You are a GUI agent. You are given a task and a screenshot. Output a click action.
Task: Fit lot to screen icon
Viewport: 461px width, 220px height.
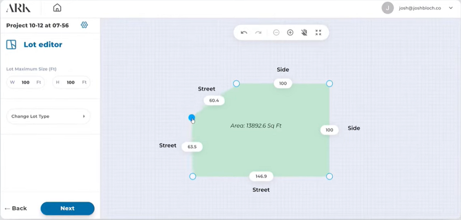[x=319, y=33]
